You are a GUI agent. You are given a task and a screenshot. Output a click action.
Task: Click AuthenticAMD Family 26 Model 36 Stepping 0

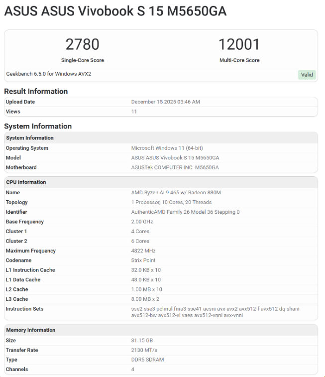tap(185, 212)
